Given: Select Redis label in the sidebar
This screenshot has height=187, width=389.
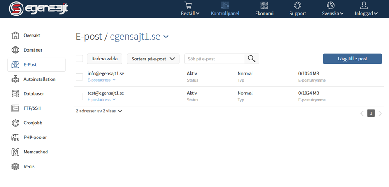Looking at the screenshot, I should (29, 166).
